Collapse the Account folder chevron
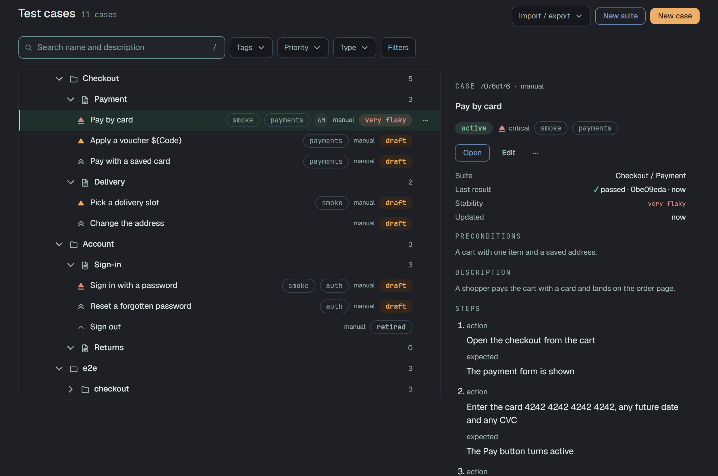The height and width of the screenshot is (476, 718). [59, 244]
